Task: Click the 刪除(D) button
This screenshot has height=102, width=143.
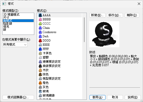Action: (x=132, y=15)
